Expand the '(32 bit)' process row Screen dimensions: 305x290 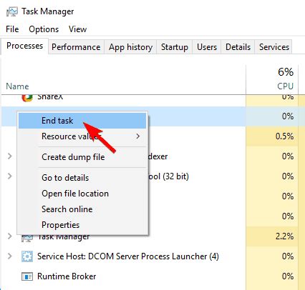9,176
